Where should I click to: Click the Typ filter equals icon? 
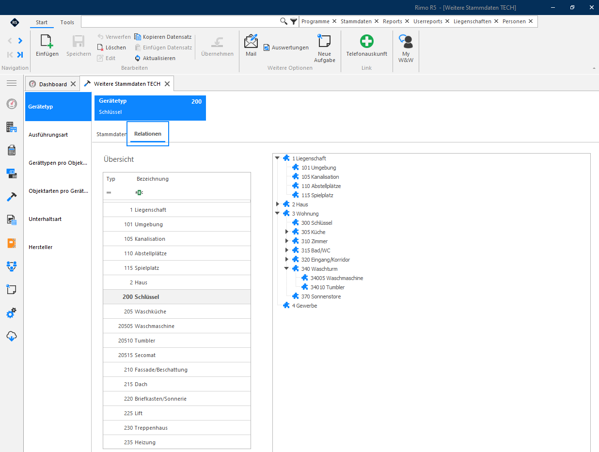coord(109,192)
